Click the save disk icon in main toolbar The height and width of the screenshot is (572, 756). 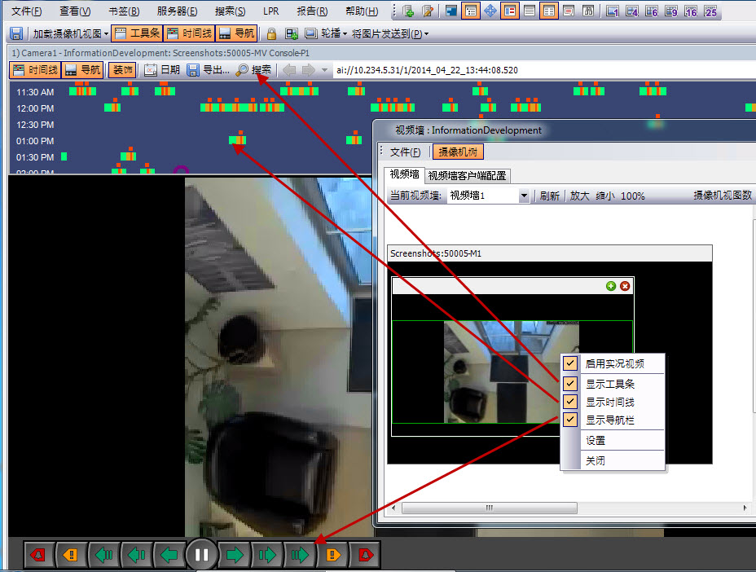click(x=15, y=33)
